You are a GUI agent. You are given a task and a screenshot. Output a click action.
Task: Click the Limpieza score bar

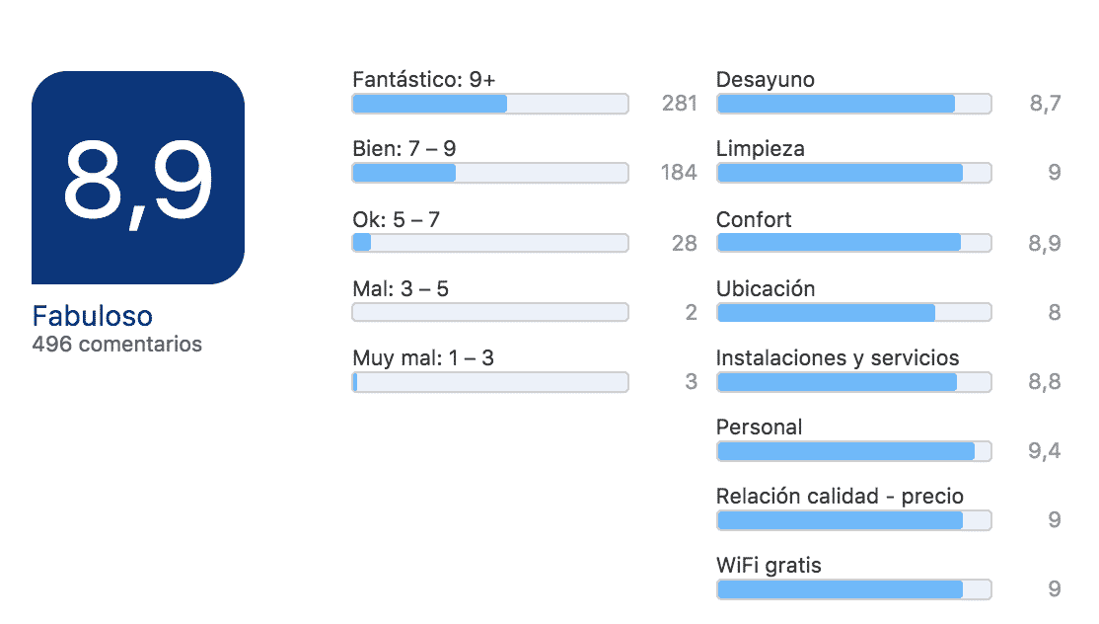(x=853, y=173)
